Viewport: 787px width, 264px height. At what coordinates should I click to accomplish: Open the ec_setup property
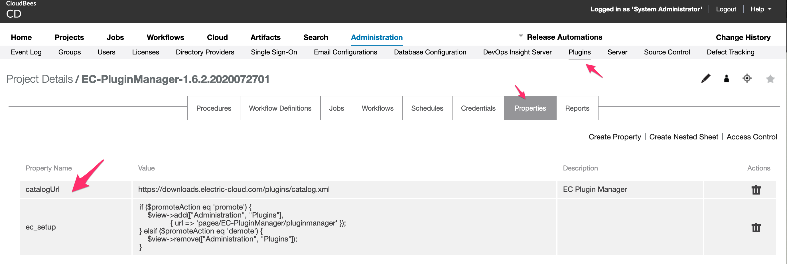pos(40,227)
